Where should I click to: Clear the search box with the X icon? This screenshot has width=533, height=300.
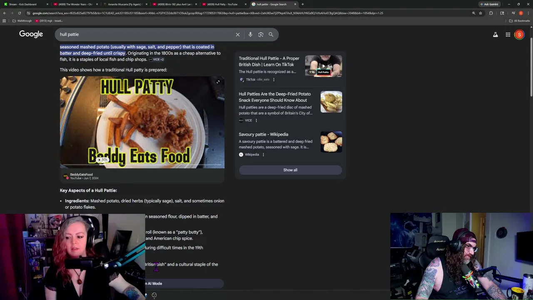(x=238, y=35)
